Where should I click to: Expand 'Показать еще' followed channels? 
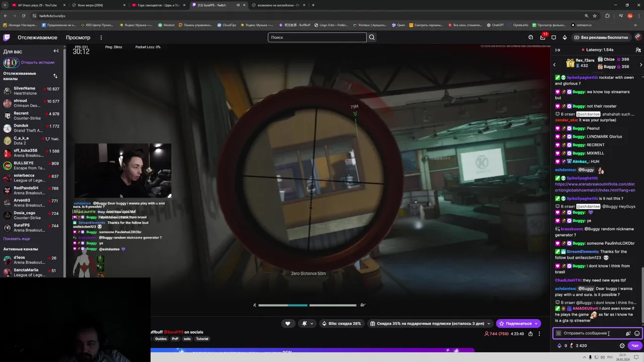(x=17, y=239)
